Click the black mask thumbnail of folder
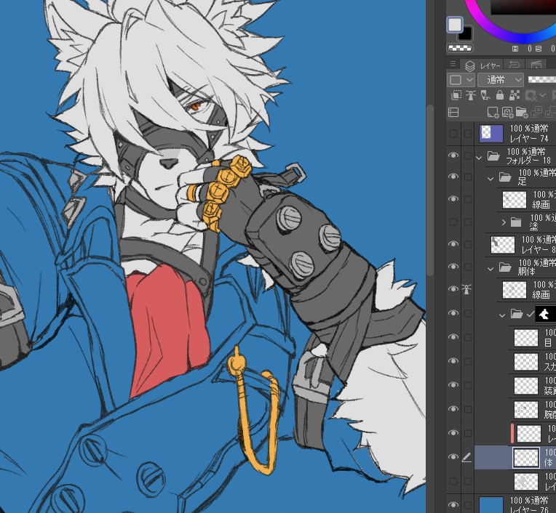 coord(545,315)
